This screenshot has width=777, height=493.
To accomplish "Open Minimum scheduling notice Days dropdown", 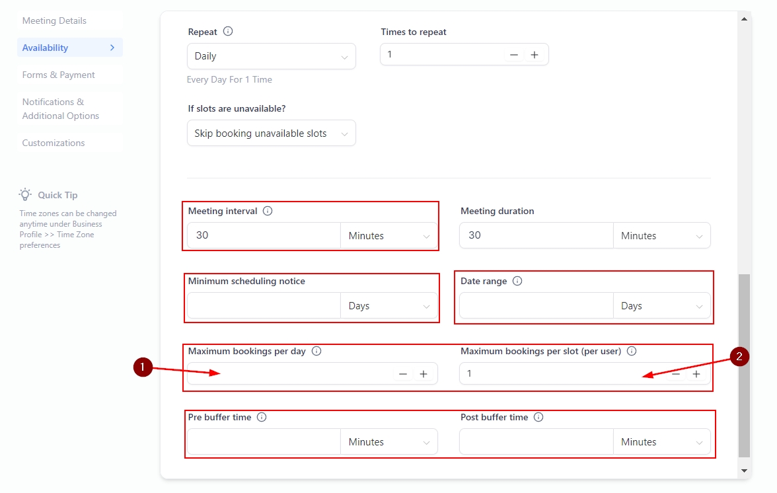I will pos(388,306).
